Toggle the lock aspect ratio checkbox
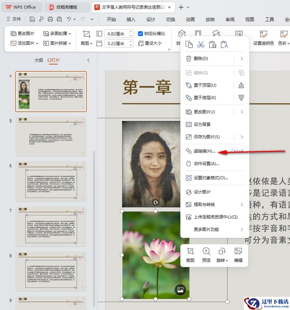This screenshot has width=290, height=310. (x=140, y=34)
